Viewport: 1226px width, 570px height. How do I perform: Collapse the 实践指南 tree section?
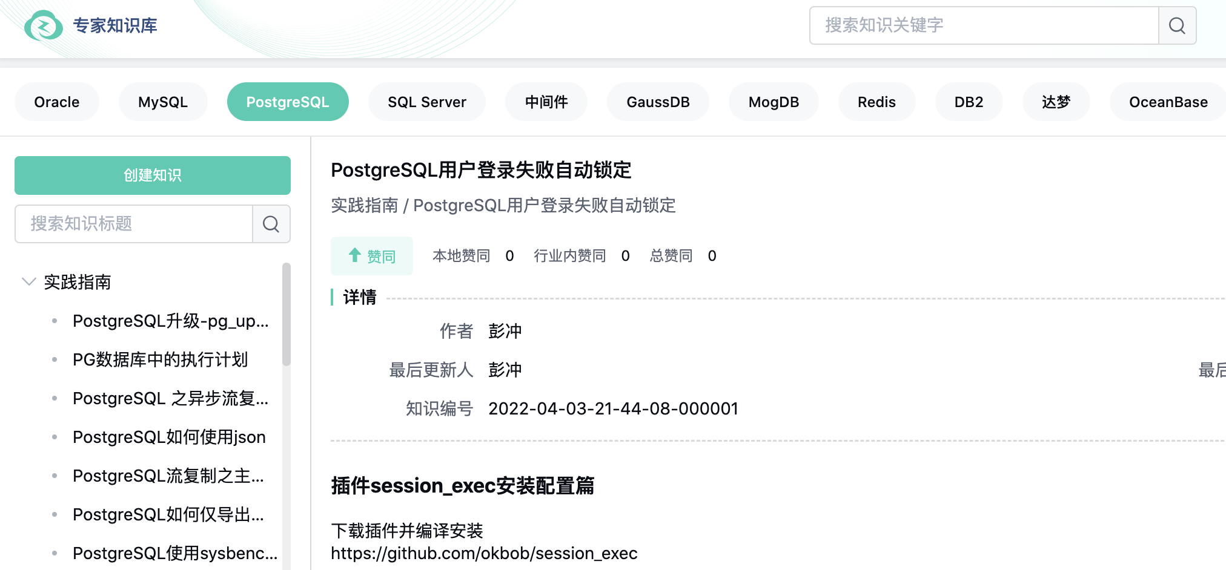click(x=28, y=282)
